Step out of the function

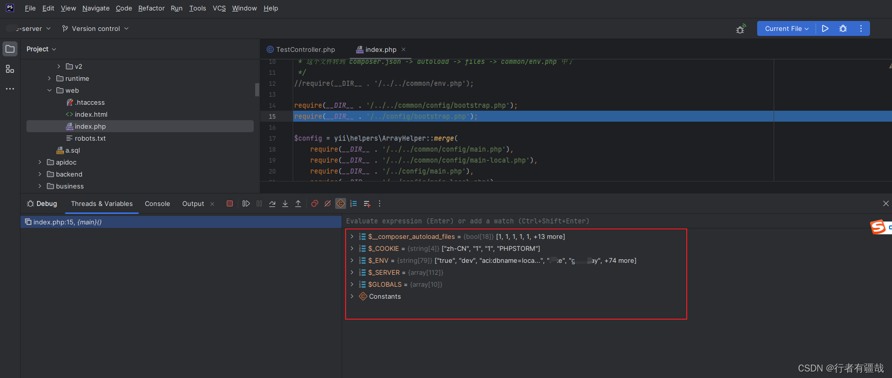(x=298, y=203)
